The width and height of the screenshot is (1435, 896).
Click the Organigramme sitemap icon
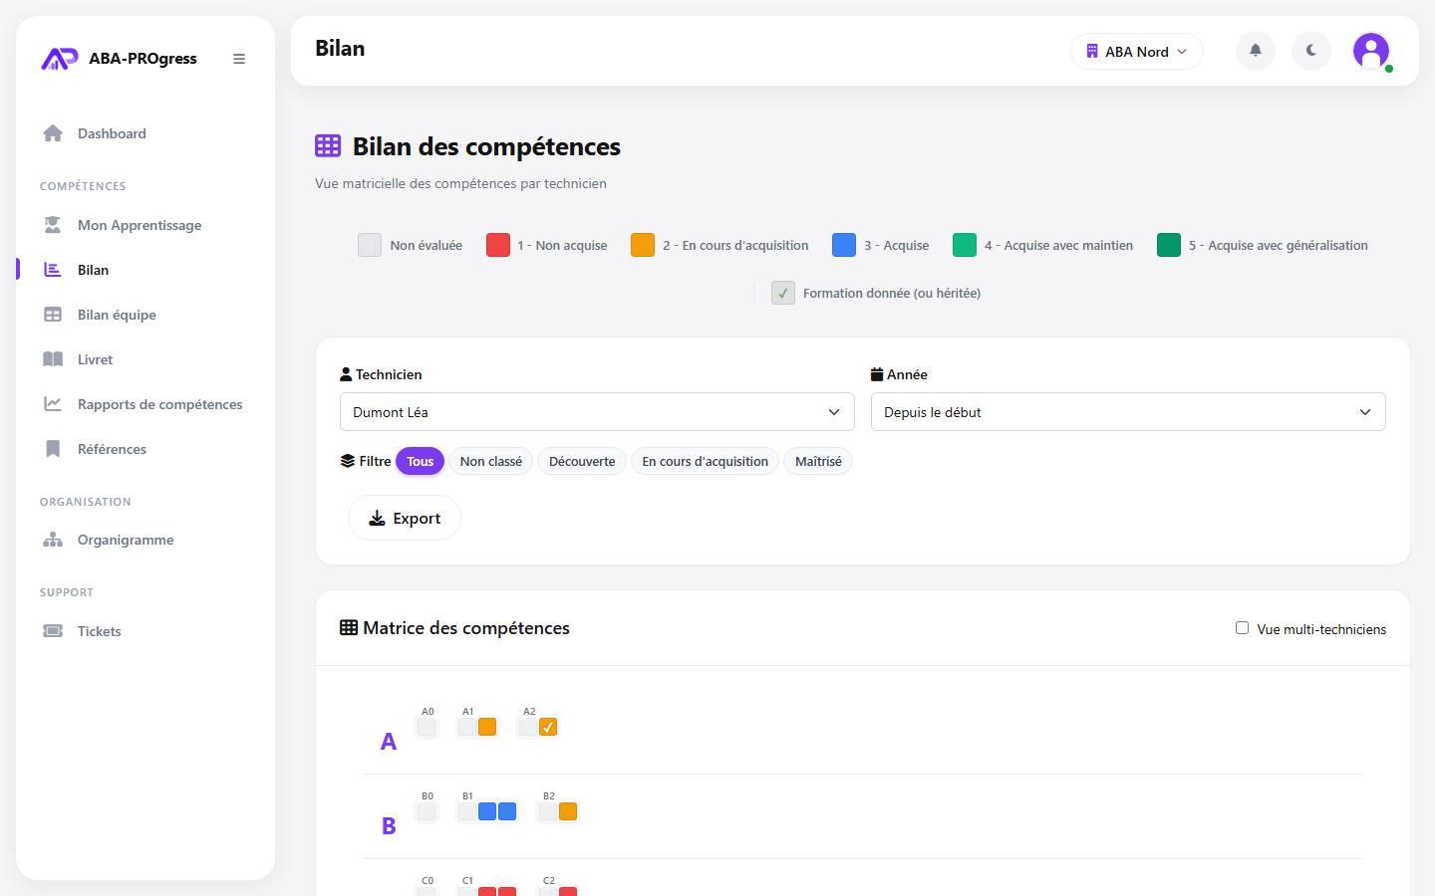click(x=53, y=540)
